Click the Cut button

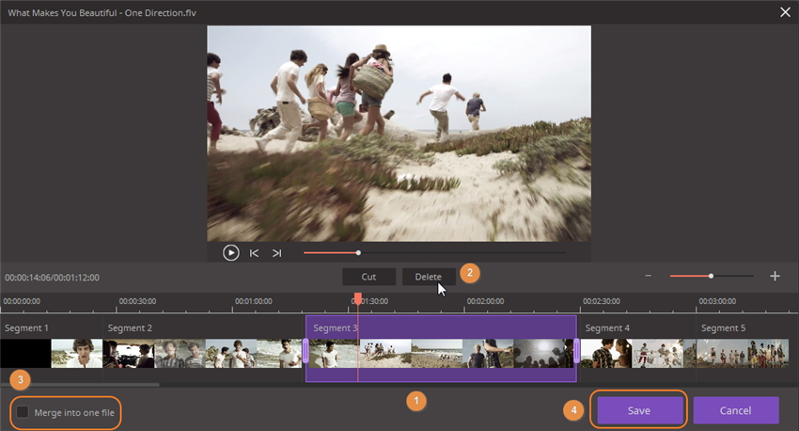coord(368,277)
